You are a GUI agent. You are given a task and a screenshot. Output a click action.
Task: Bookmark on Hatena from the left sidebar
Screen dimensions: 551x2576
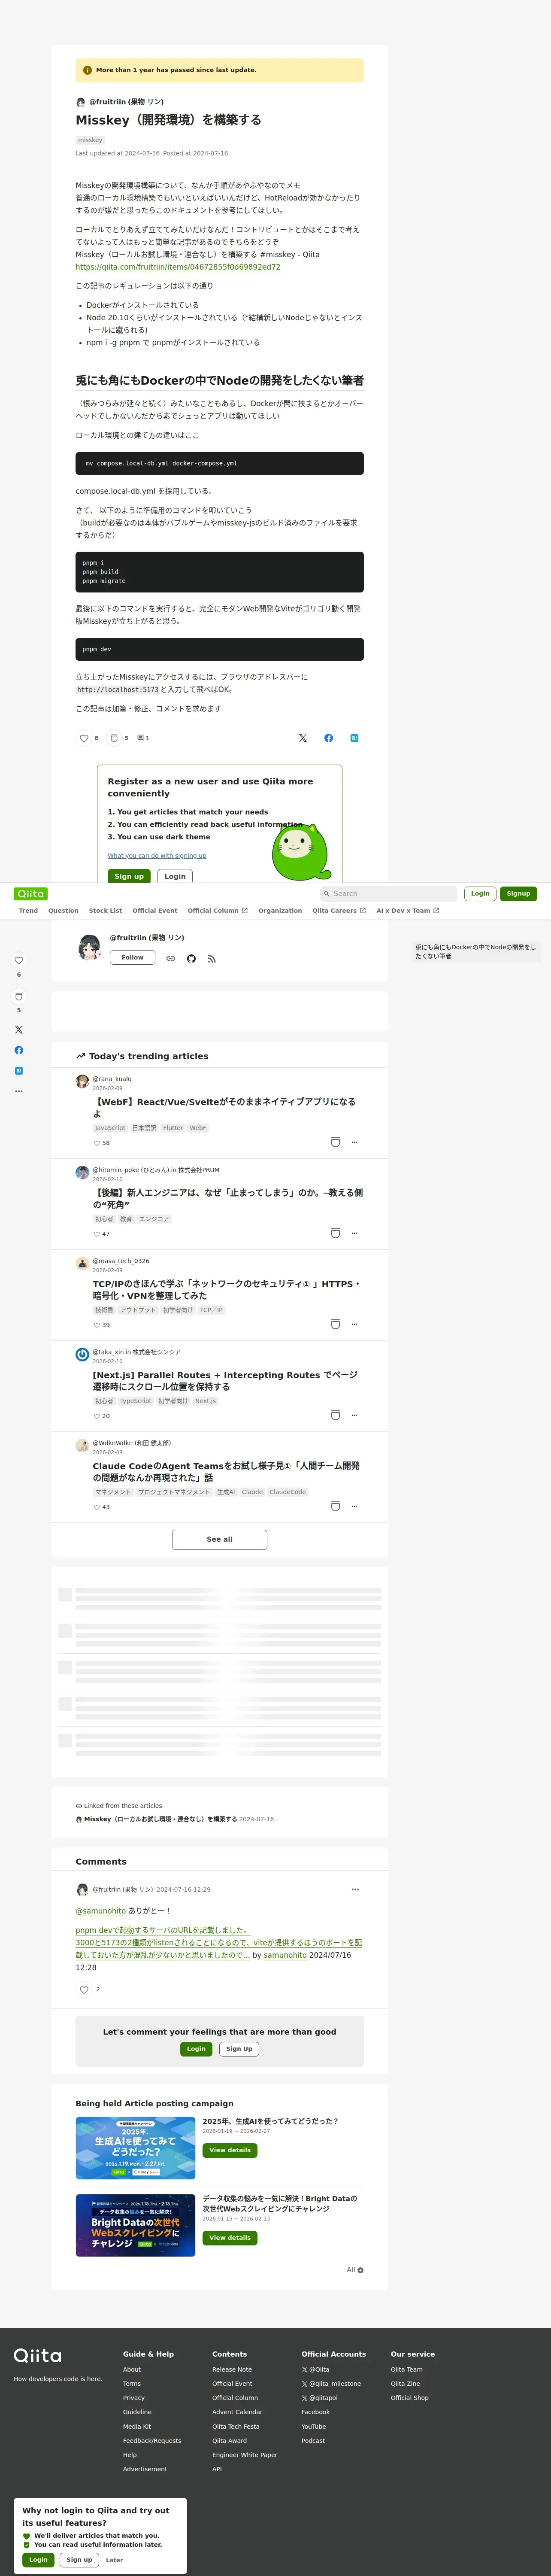[18, 1071]
